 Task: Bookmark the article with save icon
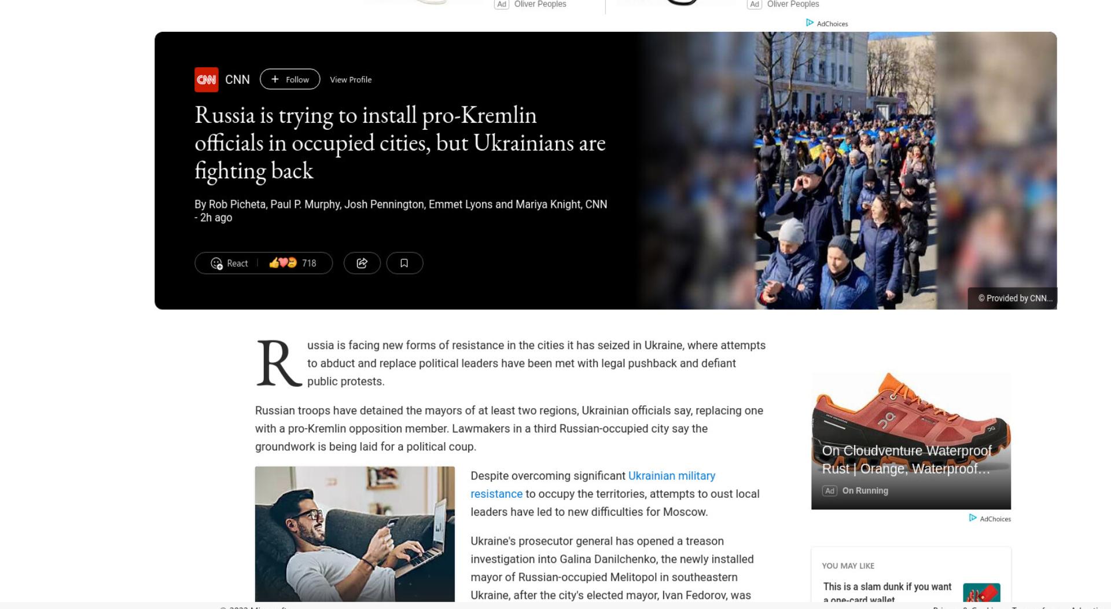404,263
